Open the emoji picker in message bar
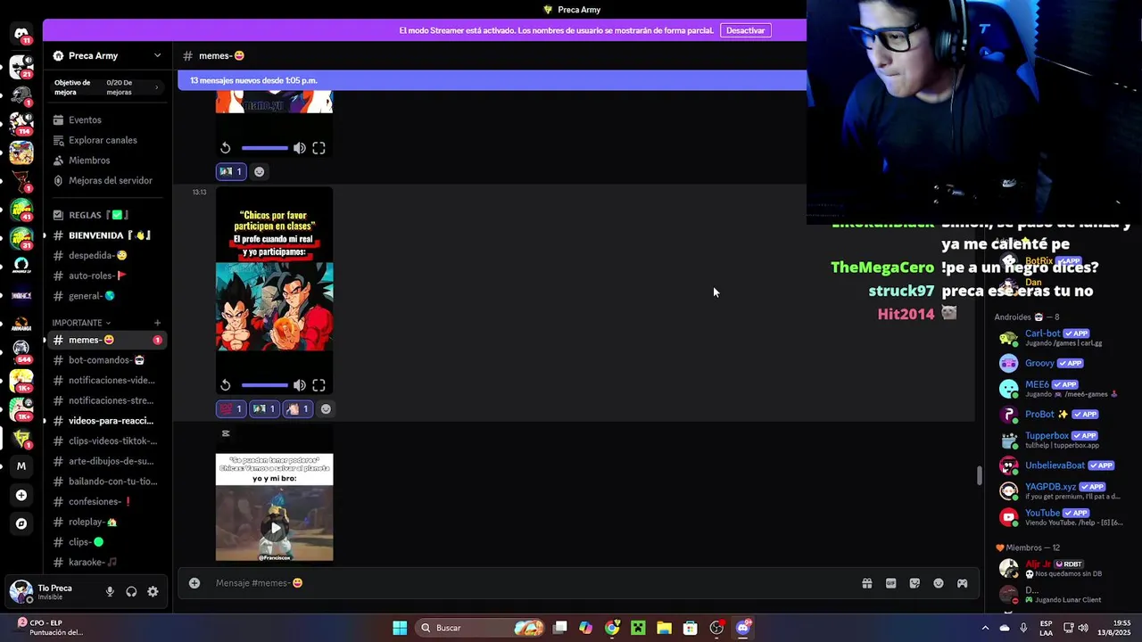The image size is (1142, 642). [939, 583]
